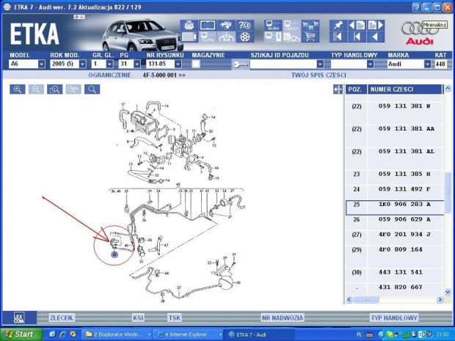
Task: Go to next page with document-right arrow
Action: [x=376, y=25]
